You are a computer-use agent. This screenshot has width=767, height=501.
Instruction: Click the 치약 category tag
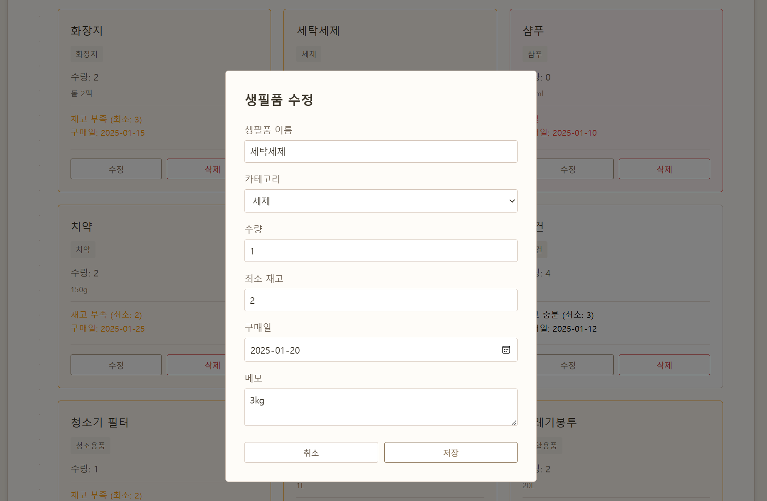(83, 249)
